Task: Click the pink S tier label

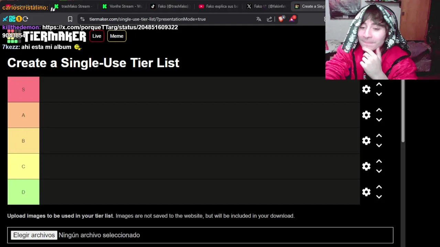Action: (23, 89)
